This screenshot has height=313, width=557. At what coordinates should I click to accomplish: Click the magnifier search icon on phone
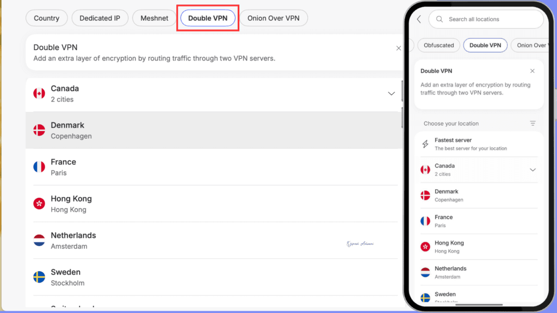point(440,19)
